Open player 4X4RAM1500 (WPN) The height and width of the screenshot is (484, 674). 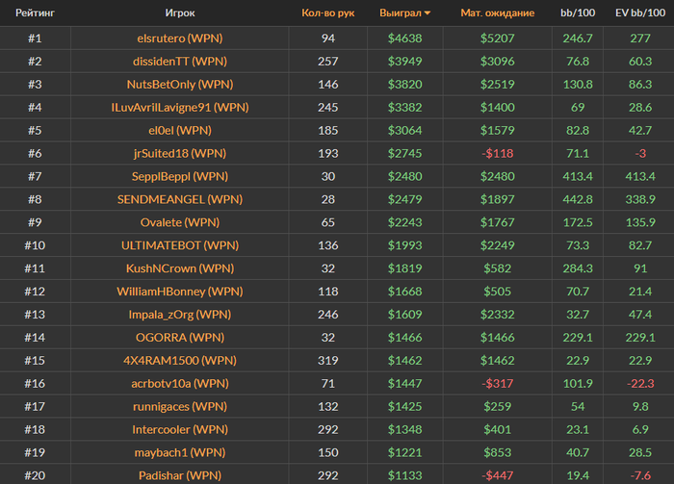(180, 360)
